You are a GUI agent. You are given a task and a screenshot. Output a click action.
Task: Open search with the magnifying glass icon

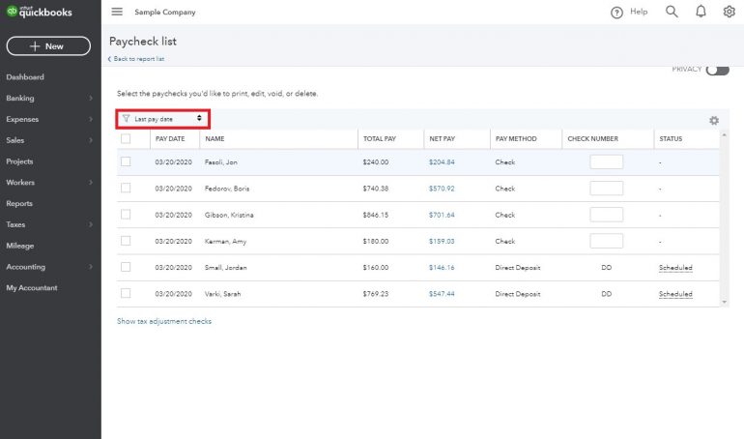click(672, 12)
